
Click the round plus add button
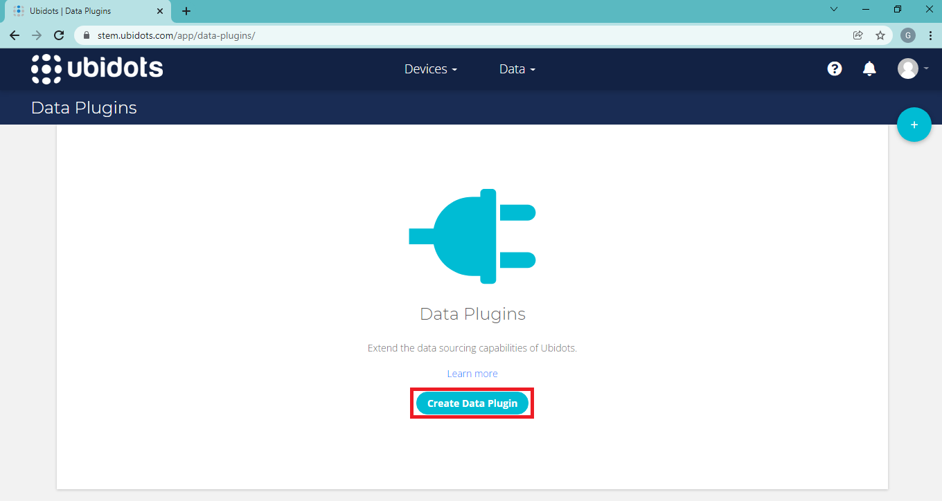914,125
